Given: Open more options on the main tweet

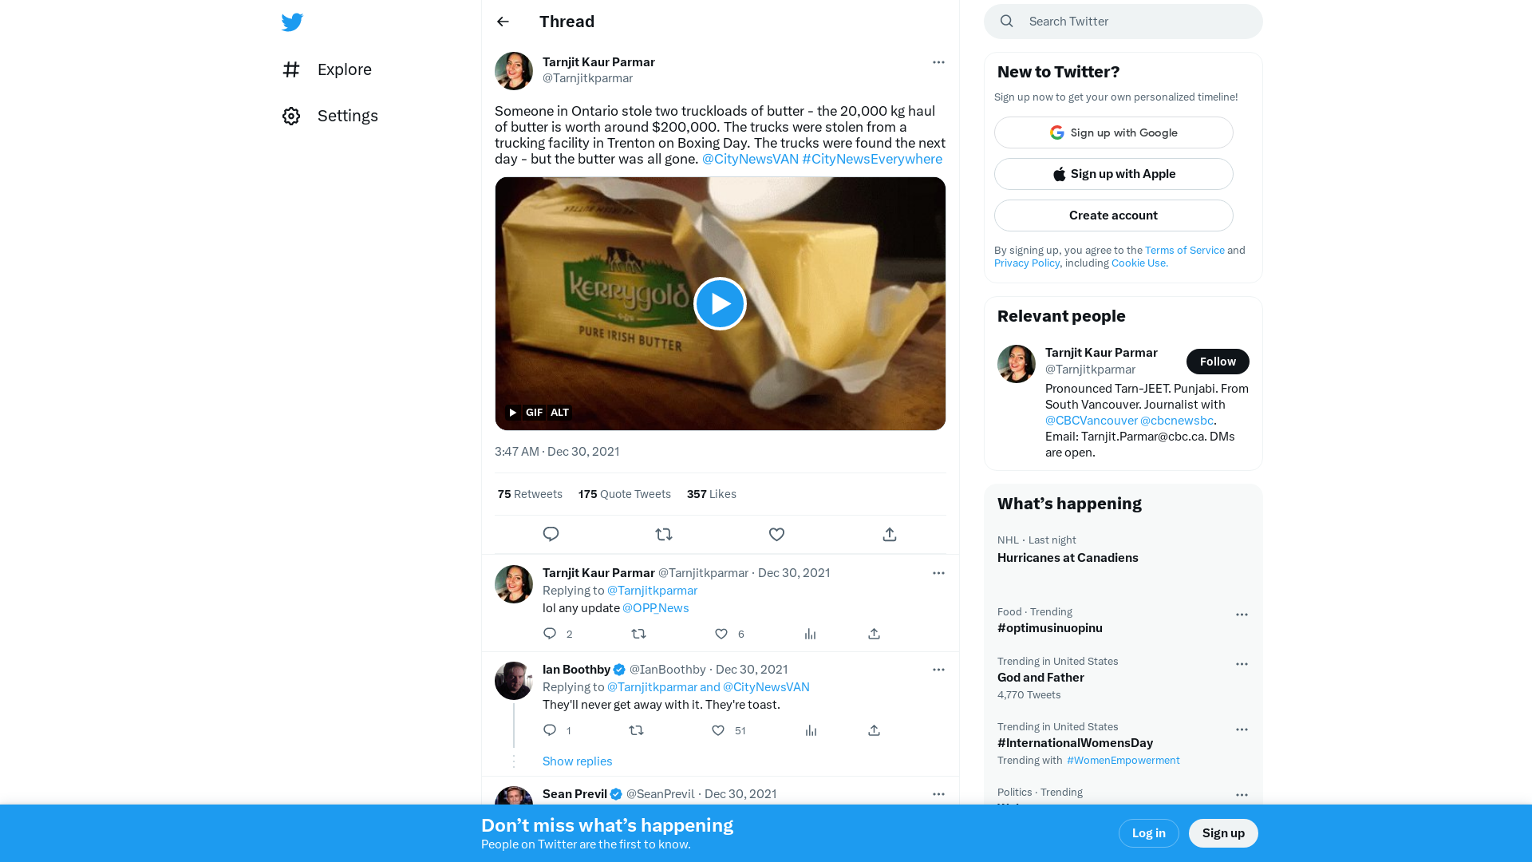Looking at the screenshot, I should tap(938, 62).
